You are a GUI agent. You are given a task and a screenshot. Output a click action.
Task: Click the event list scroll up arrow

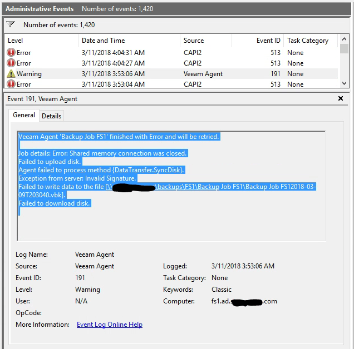point(344,39)
